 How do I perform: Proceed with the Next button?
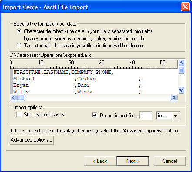133,161
